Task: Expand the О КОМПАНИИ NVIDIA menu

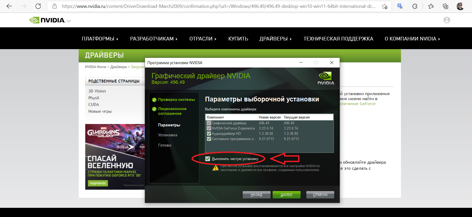Action: tap(412, 39)
